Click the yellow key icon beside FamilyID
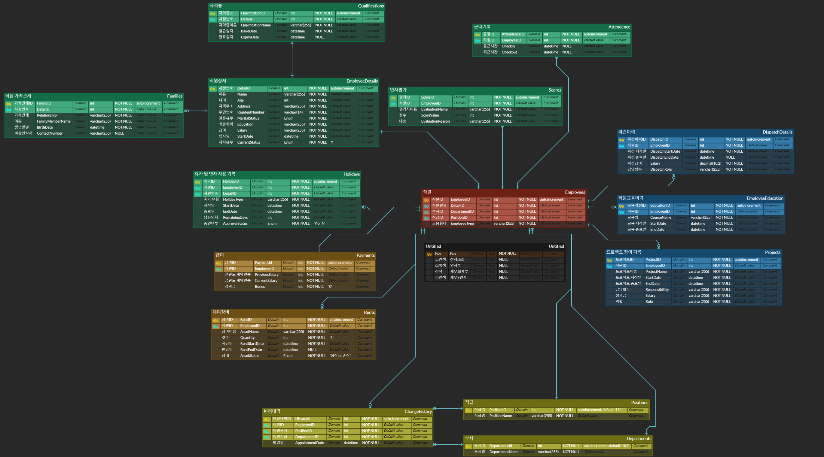824x457 pixels. pos(9,104)
